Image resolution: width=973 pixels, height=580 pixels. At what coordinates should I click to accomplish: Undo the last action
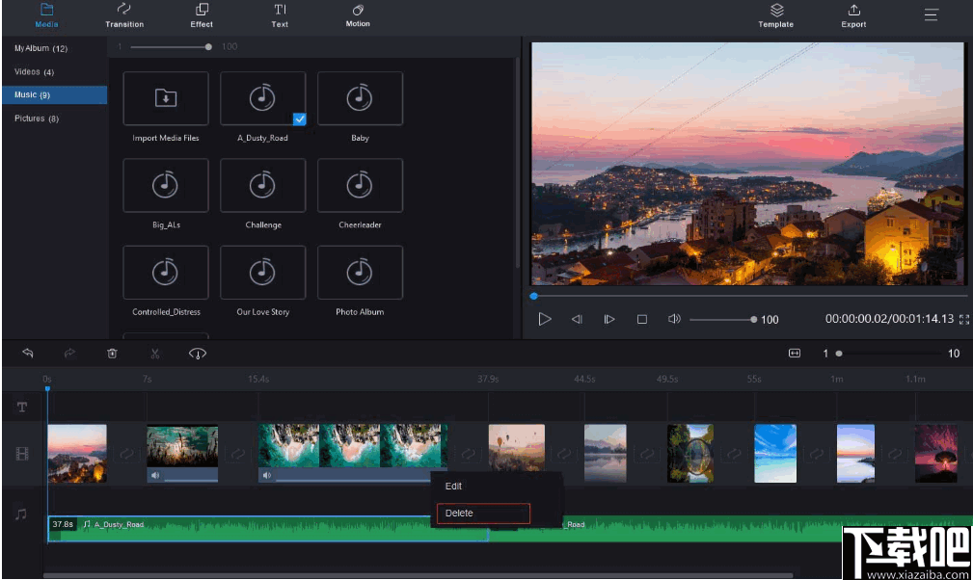pos(27,354)
